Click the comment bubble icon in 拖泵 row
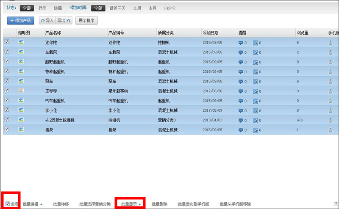Screen dimensions: 339x209 pos(241,130)
